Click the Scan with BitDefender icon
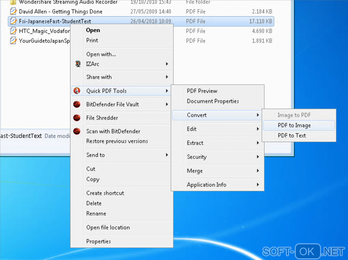This screenshot has width=348, height=260. [x=77, y=131]
